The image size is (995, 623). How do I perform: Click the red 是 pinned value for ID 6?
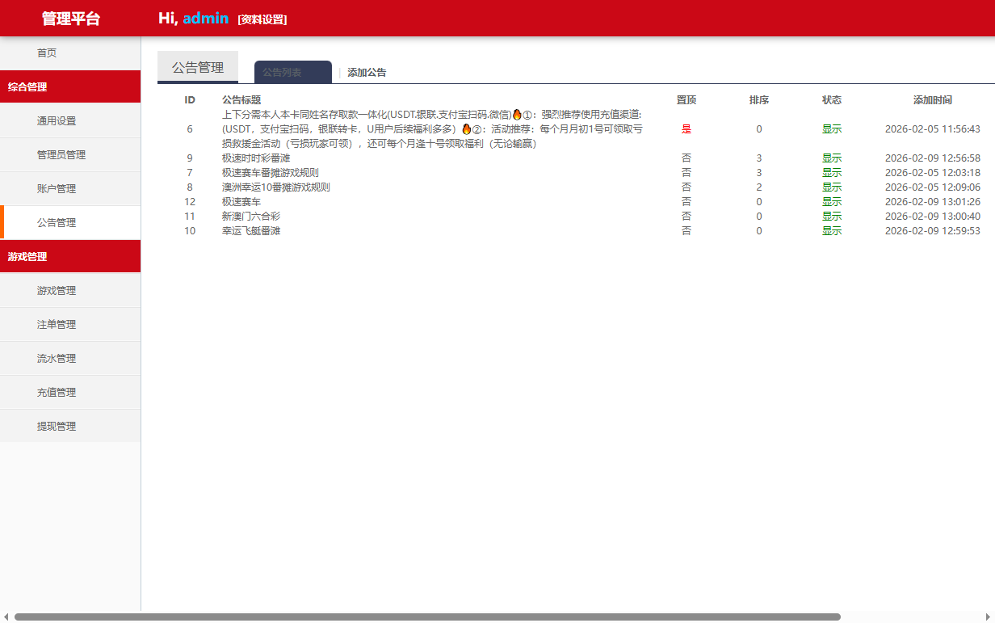(x=686, y=129)
